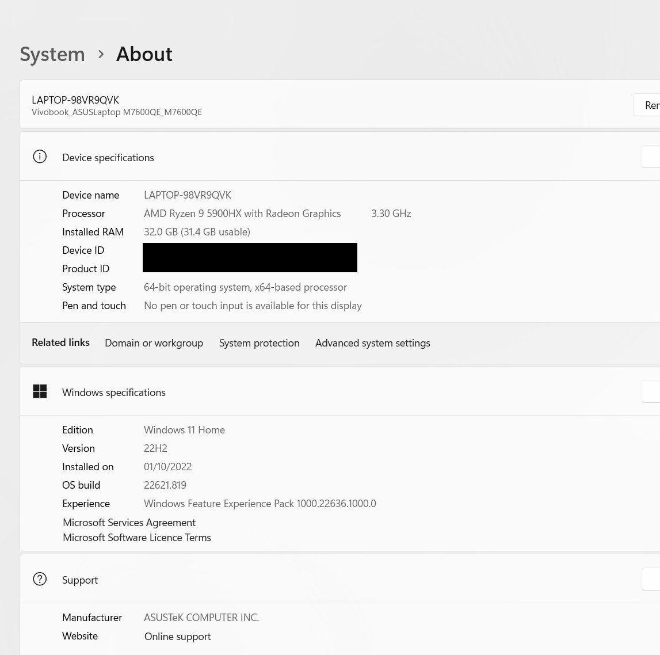The image size is (660, 655).
Task: Collapse the Support section header
Action: (x=339, y=579)
